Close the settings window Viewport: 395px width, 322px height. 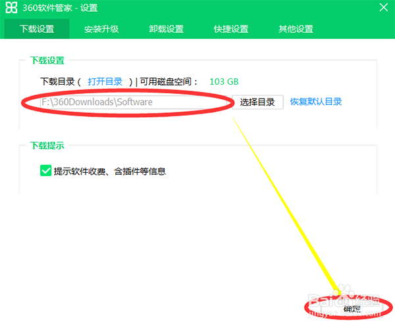point(384,8)
